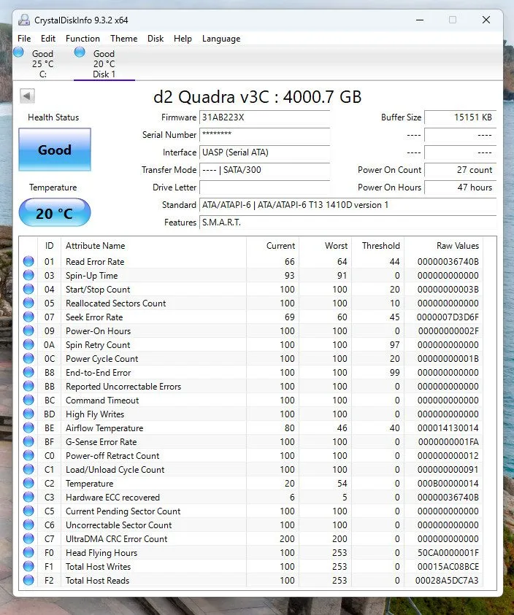Viewport: 514px width, 615px height.
Task: Click the Good health status button
Action: (55, 150)
